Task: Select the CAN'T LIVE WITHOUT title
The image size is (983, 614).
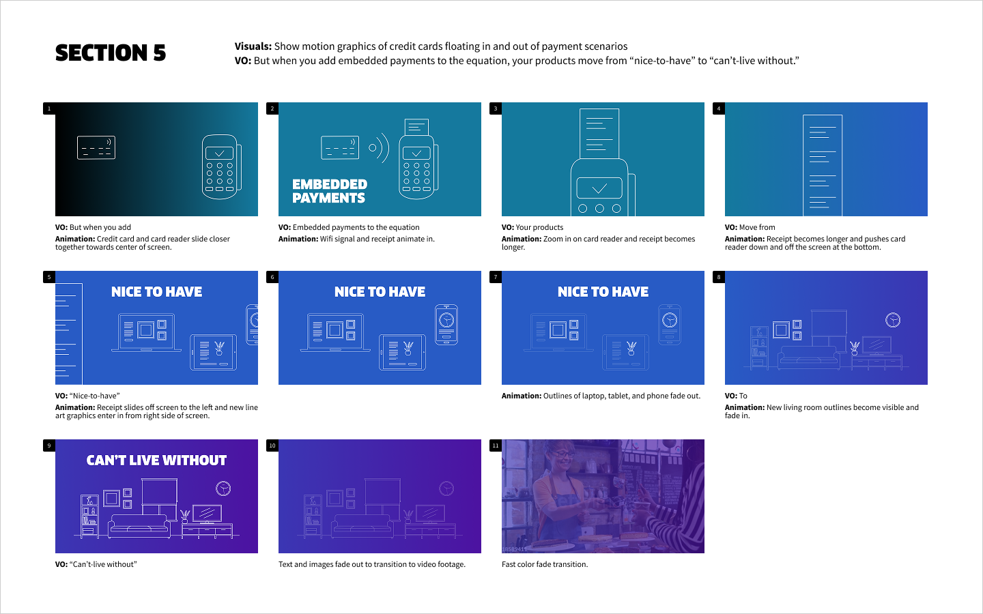Action: 156,460
